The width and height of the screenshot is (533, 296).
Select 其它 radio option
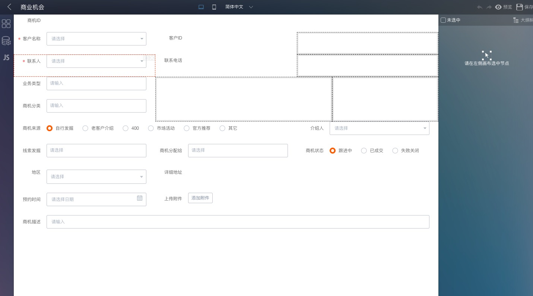(x=222, y=128)
